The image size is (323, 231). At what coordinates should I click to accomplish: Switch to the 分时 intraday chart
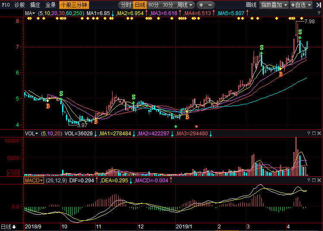click(126, 5)
